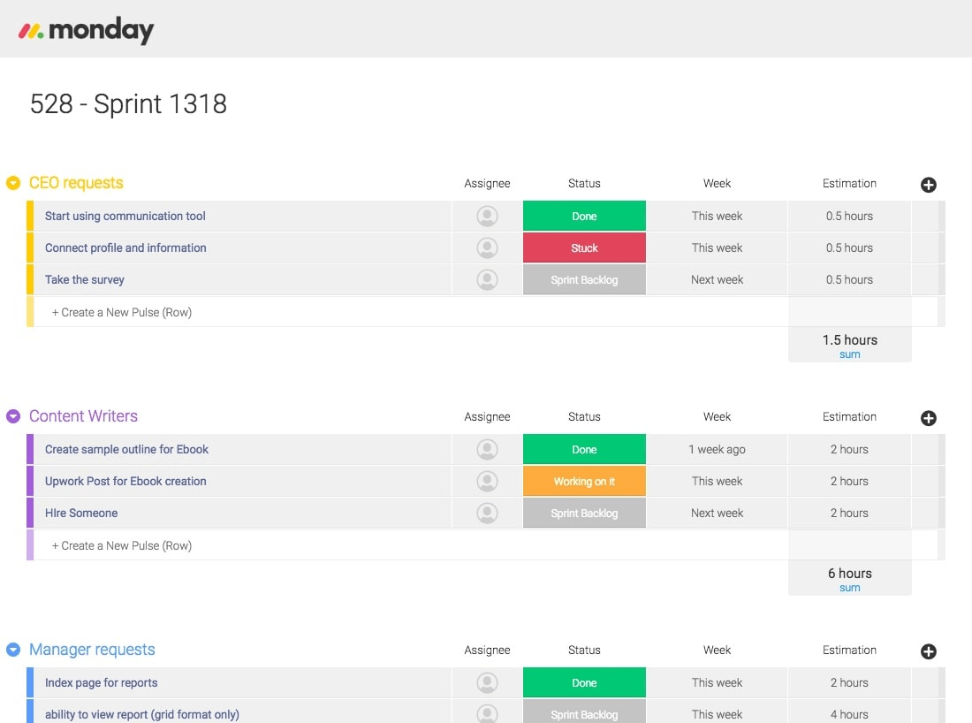Click Status column header in CEO requests

(x=584, y=184)
